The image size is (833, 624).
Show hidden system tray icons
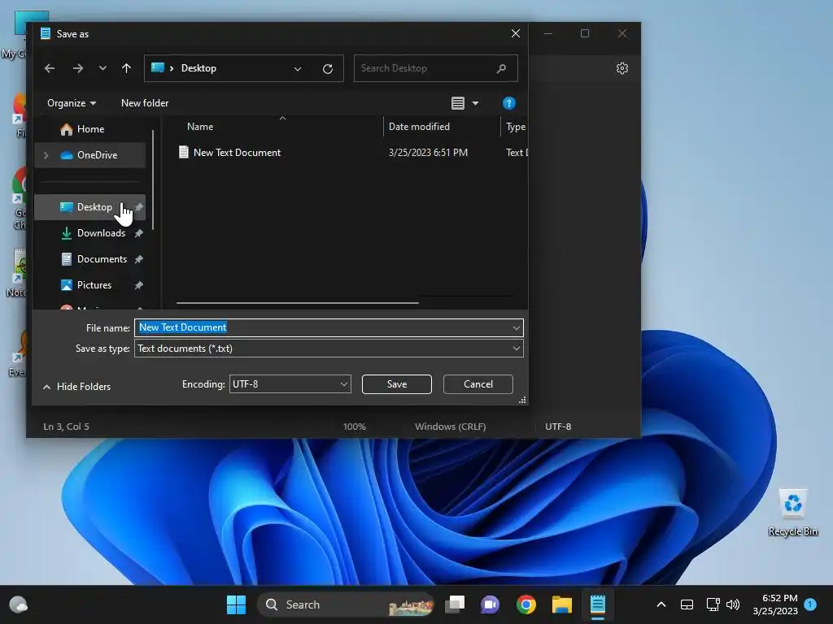[661, 604]
